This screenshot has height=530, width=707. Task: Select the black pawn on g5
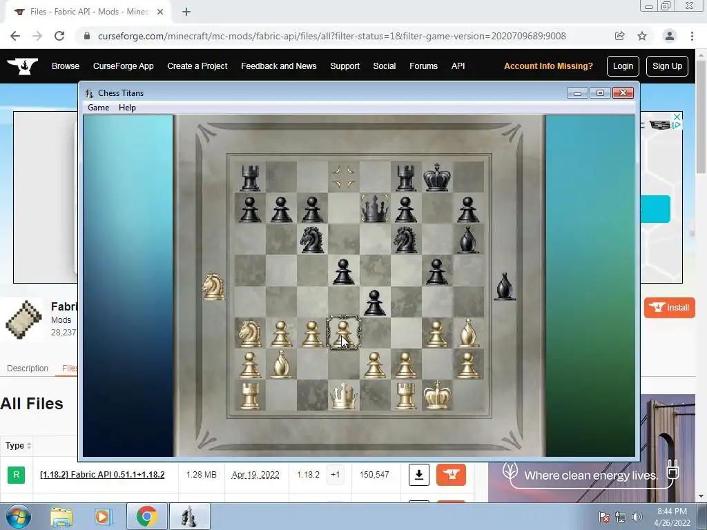[x=436, y=271]
